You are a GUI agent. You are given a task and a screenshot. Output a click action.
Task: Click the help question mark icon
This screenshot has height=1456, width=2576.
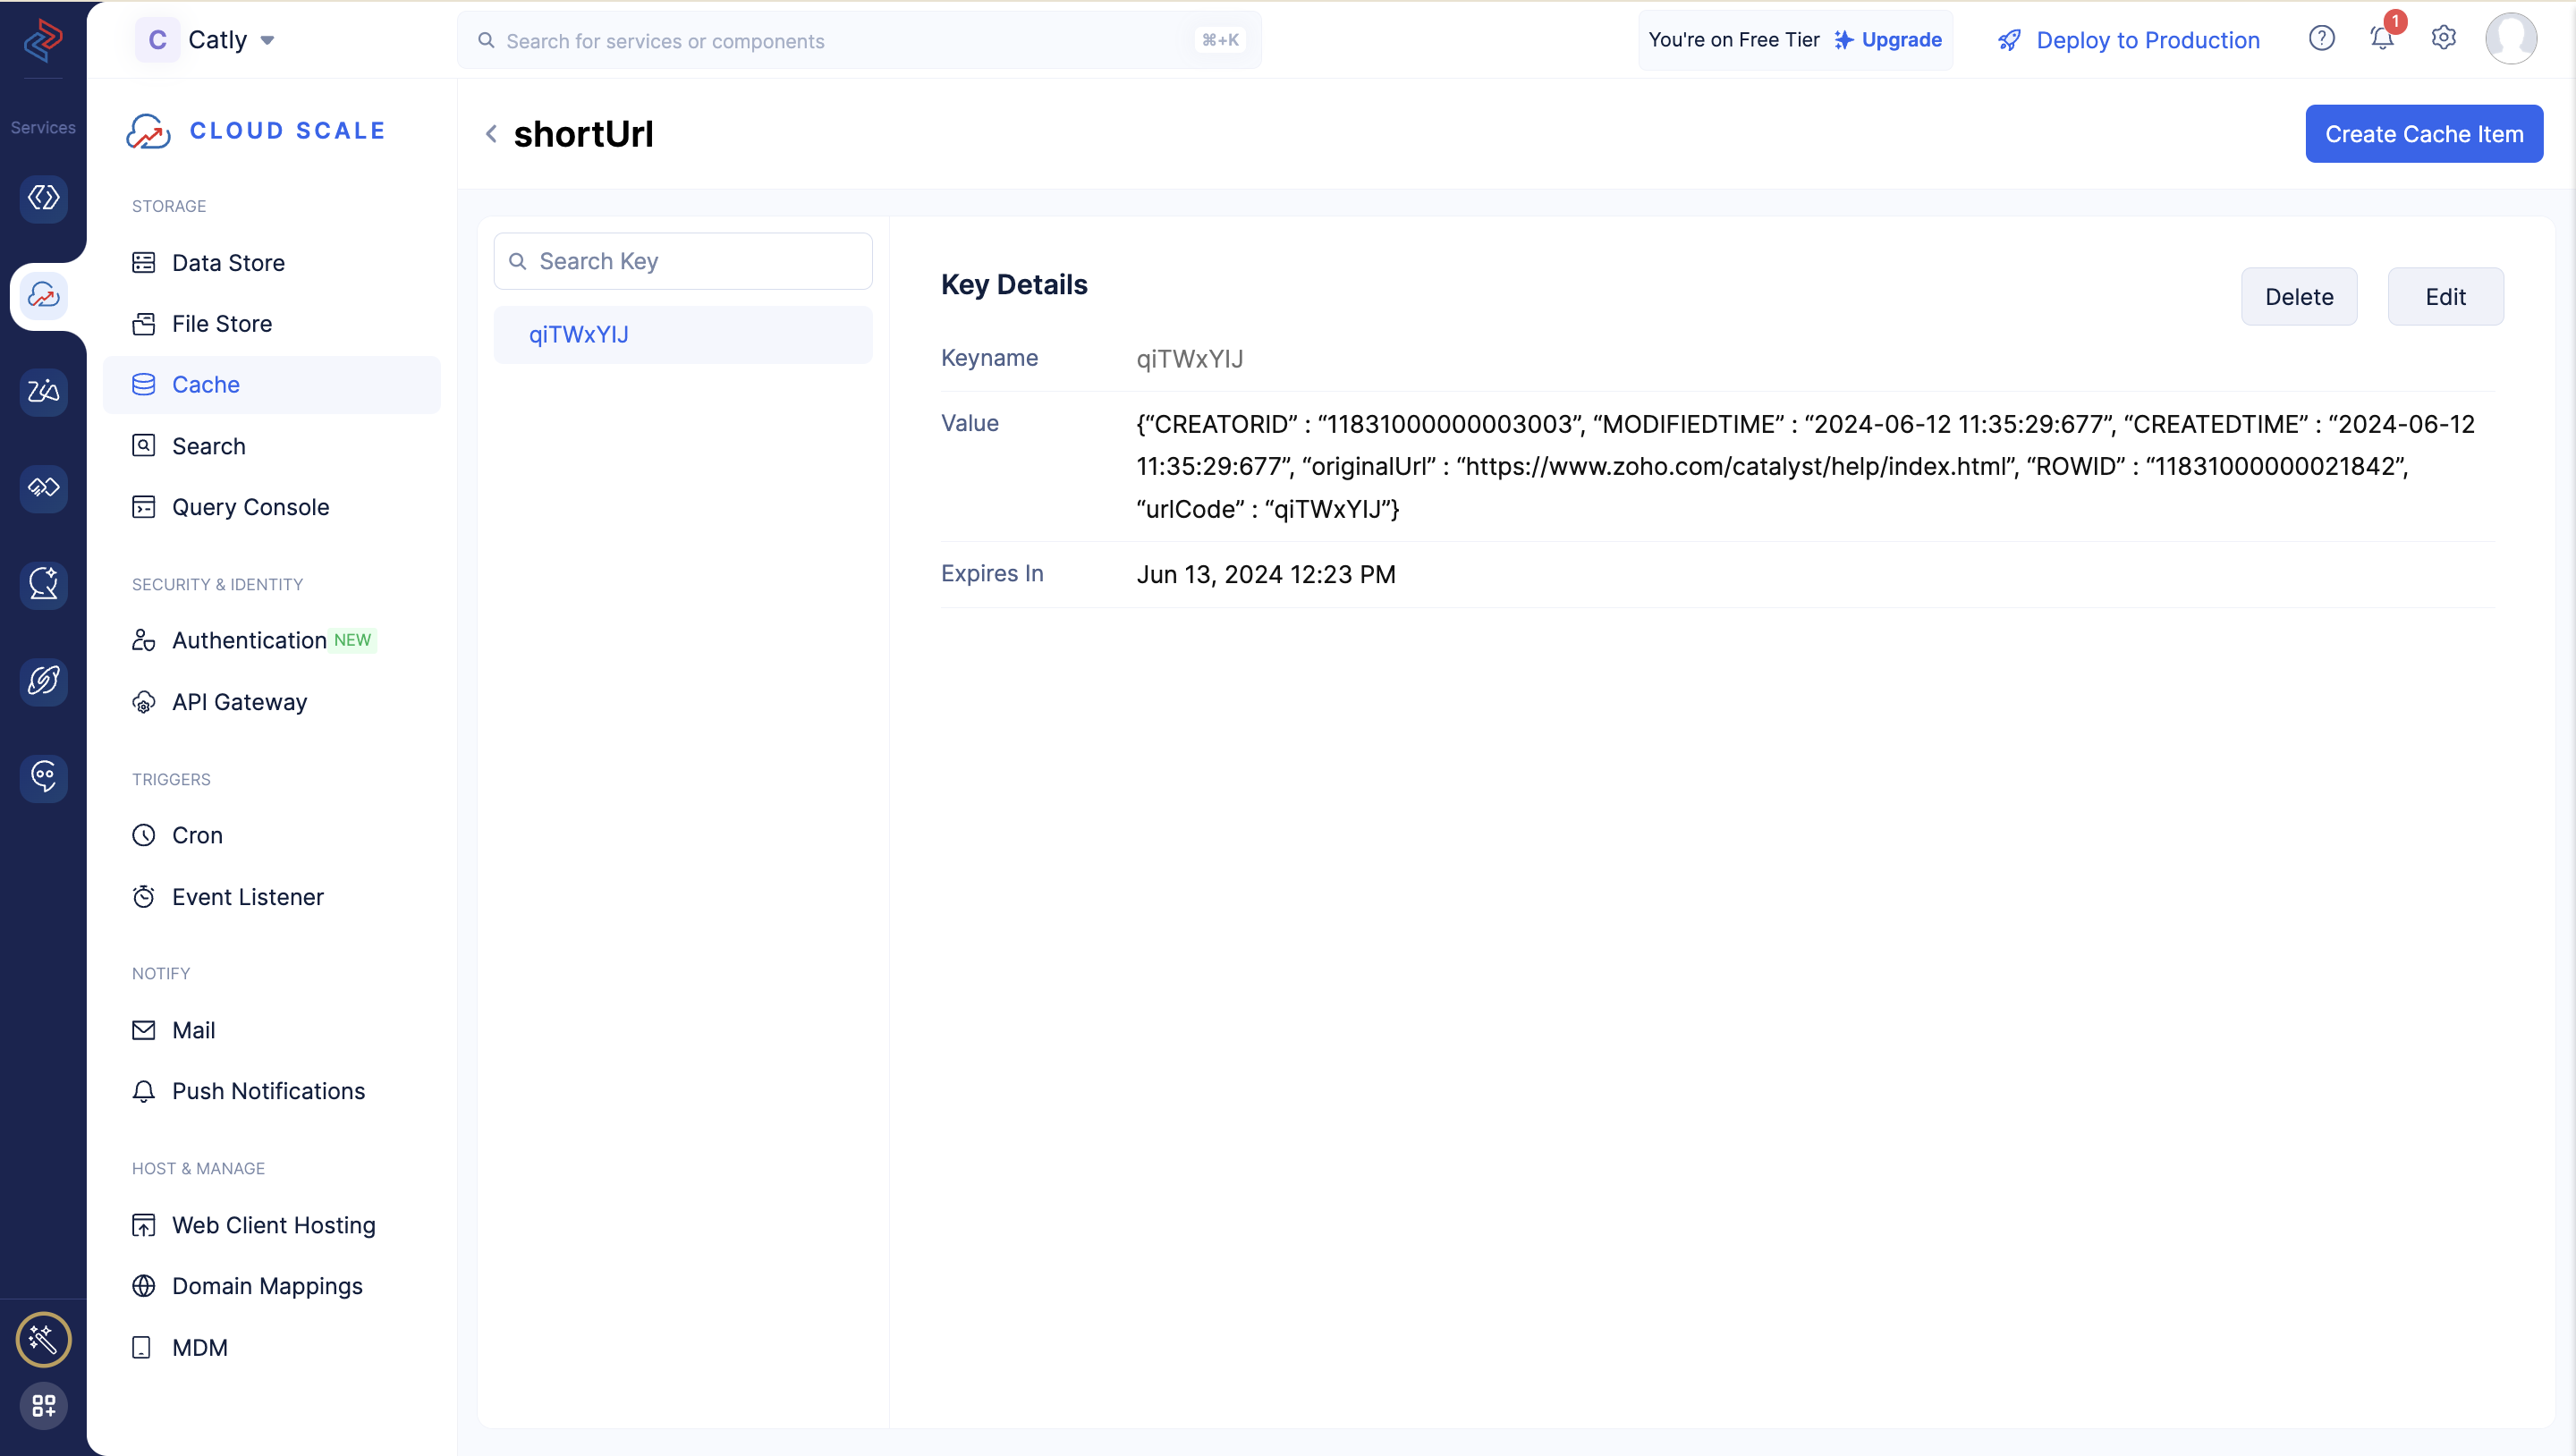pyautogui.click(x=2323, y=39)
